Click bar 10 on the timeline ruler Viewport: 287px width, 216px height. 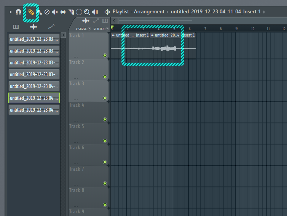253,29
